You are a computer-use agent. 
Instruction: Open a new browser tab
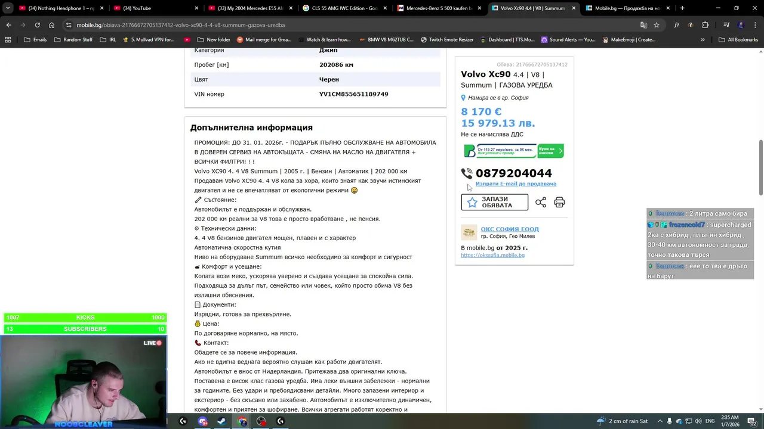682,8
